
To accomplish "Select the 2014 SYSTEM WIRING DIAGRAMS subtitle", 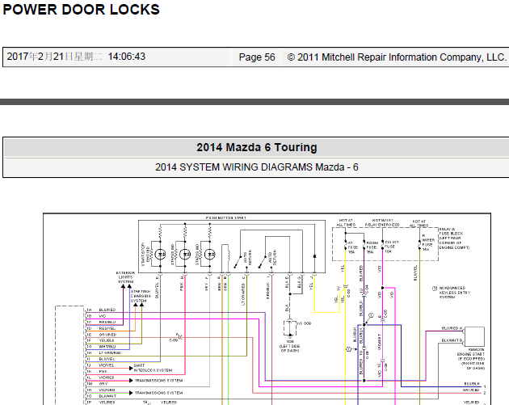I will tap(256, 167).
